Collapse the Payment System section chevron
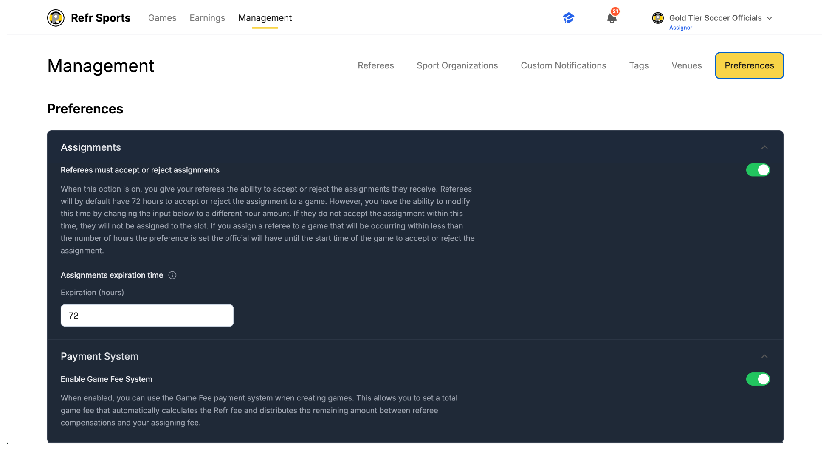829x451 pixels. 764,356
